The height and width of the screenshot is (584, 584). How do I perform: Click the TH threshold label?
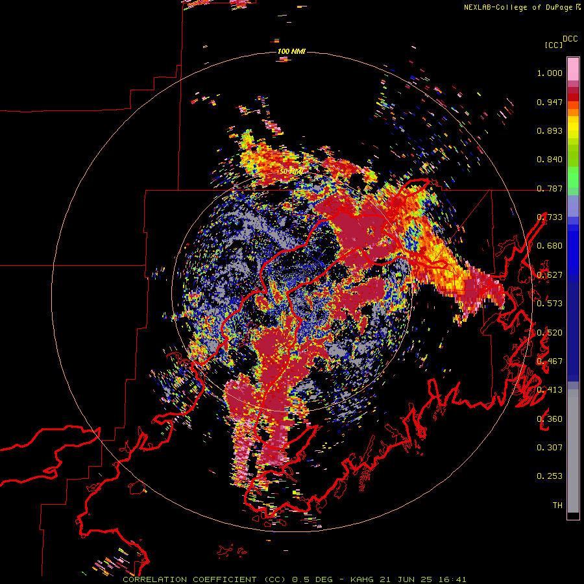click(557, 505)
